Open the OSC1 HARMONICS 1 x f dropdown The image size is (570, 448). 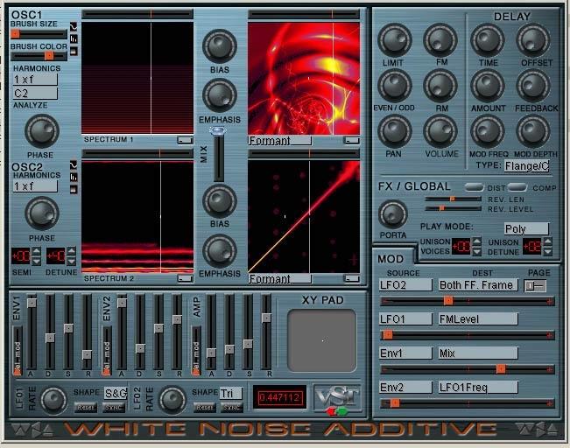pyautogui.click(x=35, y=80)
